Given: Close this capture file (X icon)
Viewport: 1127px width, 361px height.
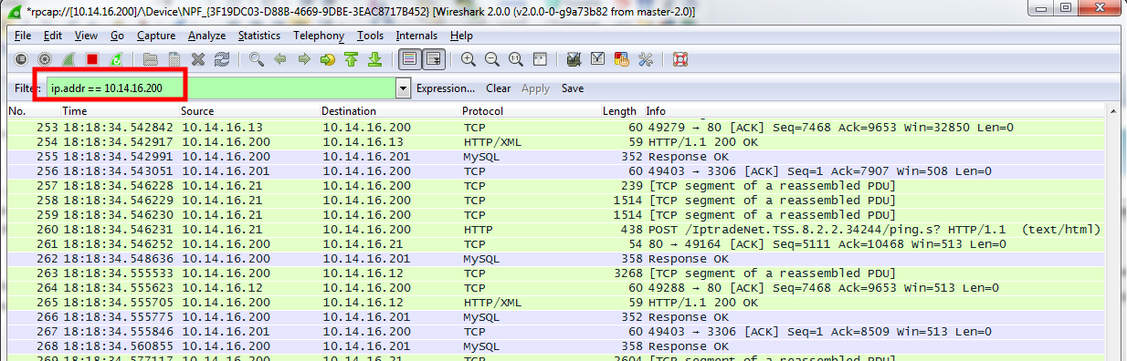Looking at the screenshot, I should 198,60.
